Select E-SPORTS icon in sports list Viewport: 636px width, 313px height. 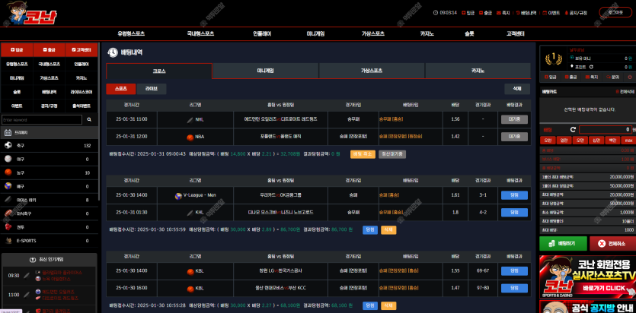coord(8,241)
